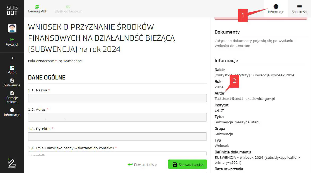Go to Subwencje in the sidebar
The height and width of the screenshot is (173, 311).
pyautogui.click(x=12, y=83)
